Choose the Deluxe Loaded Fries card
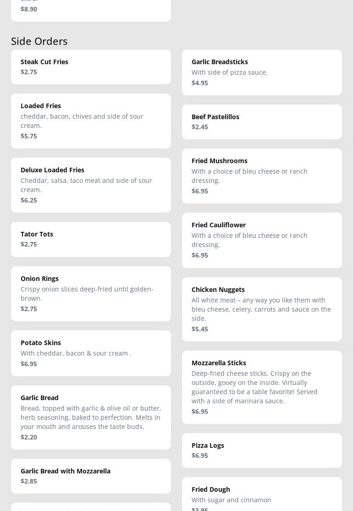The image size is (353, 511). [x=91, y=185]
